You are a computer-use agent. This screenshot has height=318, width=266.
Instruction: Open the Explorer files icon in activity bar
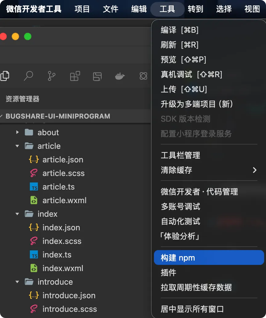(5, 76)
